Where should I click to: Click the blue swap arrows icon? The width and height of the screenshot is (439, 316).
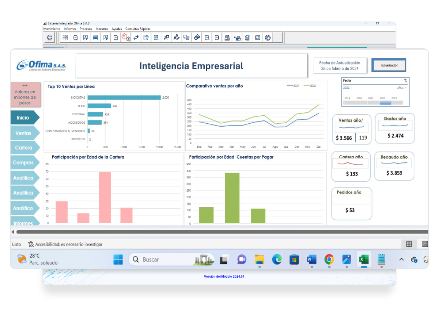(x=136, y=38)
